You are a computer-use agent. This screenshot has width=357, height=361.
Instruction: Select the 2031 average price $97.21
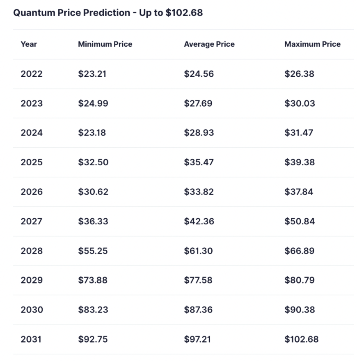(199, 340)
